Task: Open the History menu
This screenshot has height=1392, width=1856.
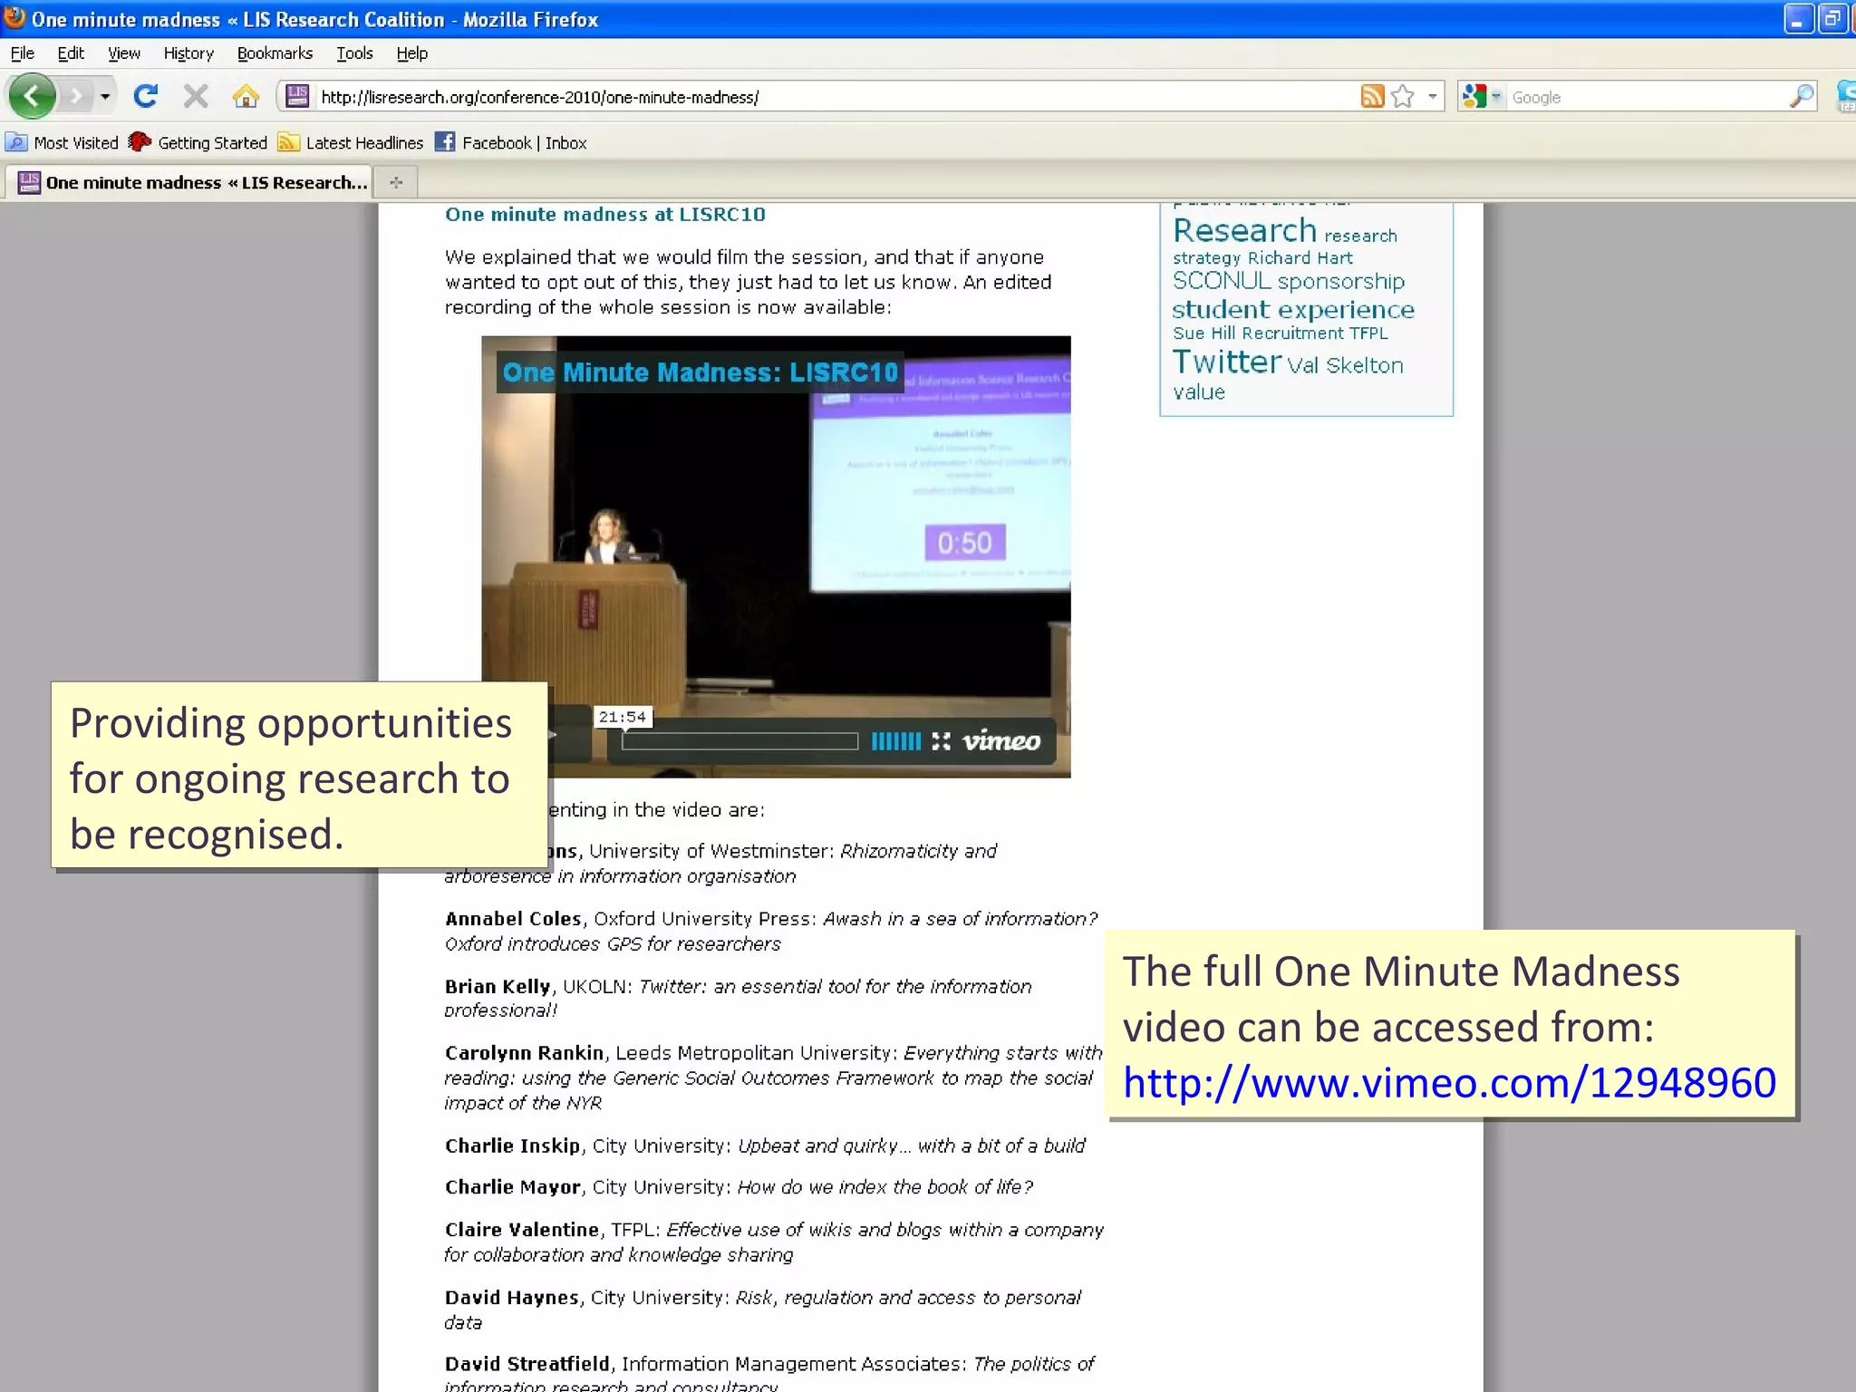Action: [x=188, y=53]
